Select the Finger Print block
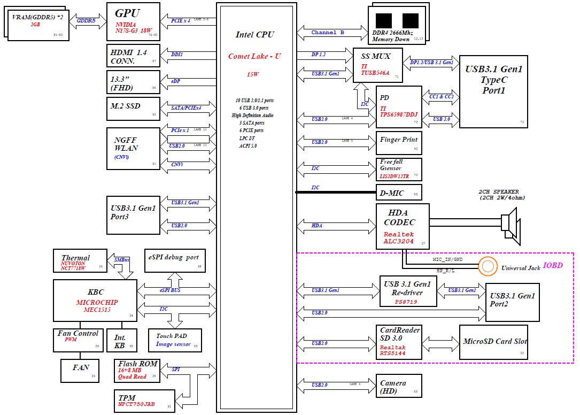580x415 pixels. pos(398,142)
